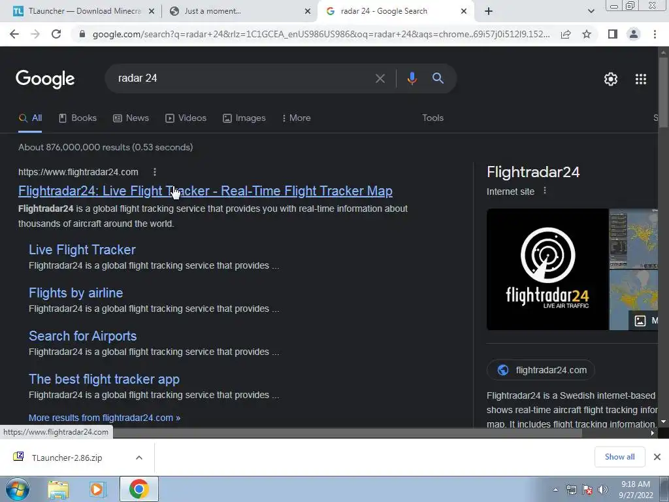Open the Windows Start button
Image resolution: width=669 pixels, height=502 pixels.
pos(16,489)
